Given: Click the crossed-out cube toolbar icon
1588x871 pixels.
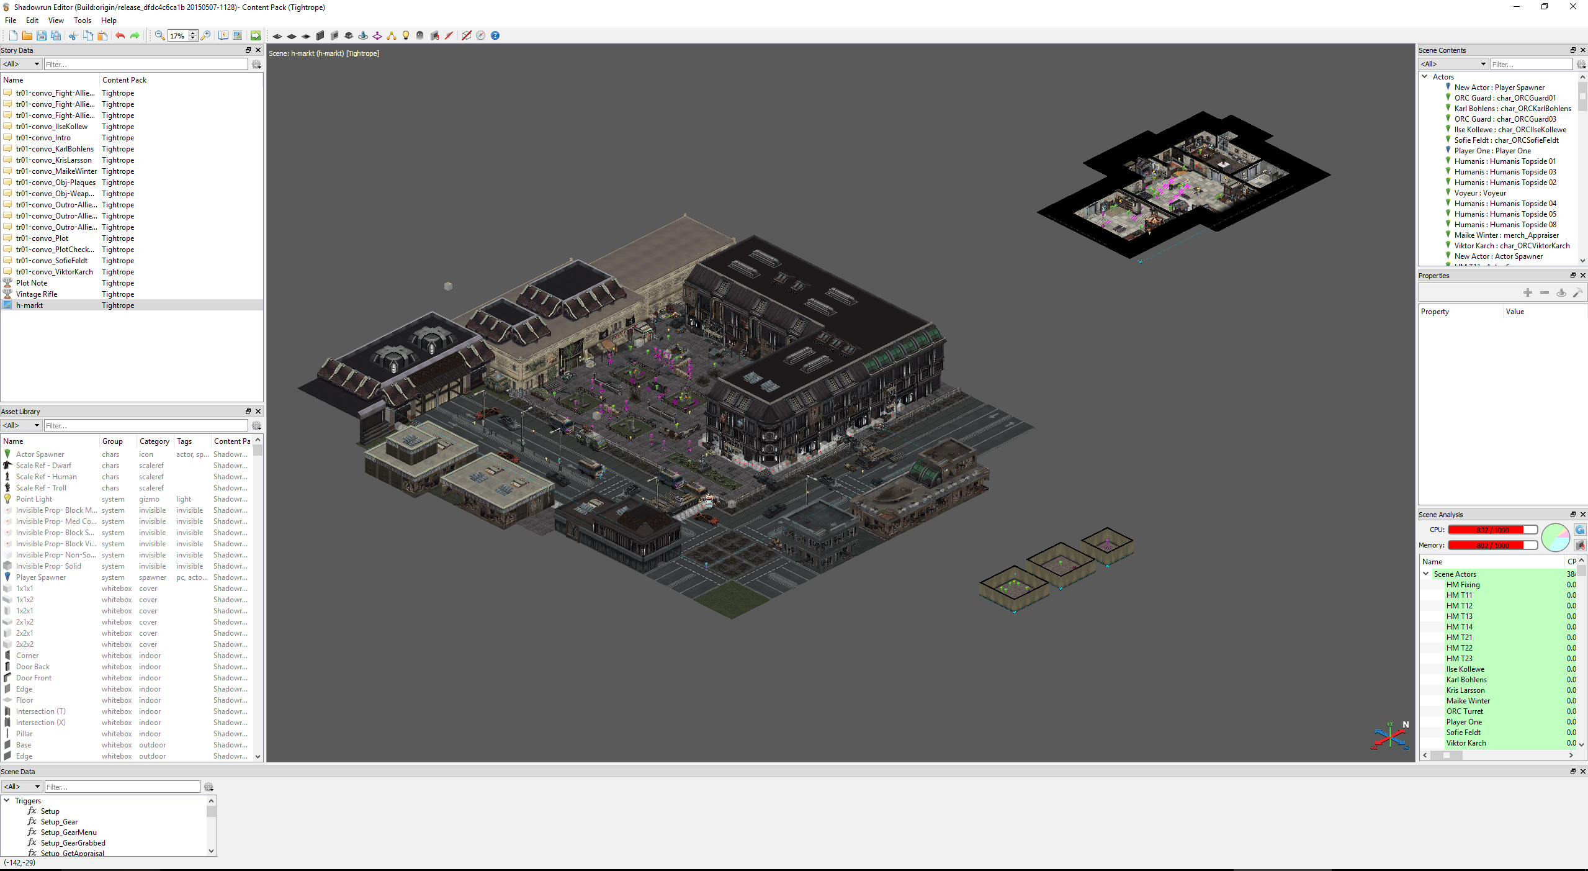Looking at the screenshot, I should click(466, 35).
